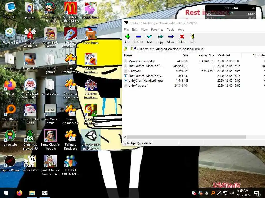This screenshot has width=265, height=198.
Task: Select the Loco Xmas desktop icon
Action: click(91, 36)
